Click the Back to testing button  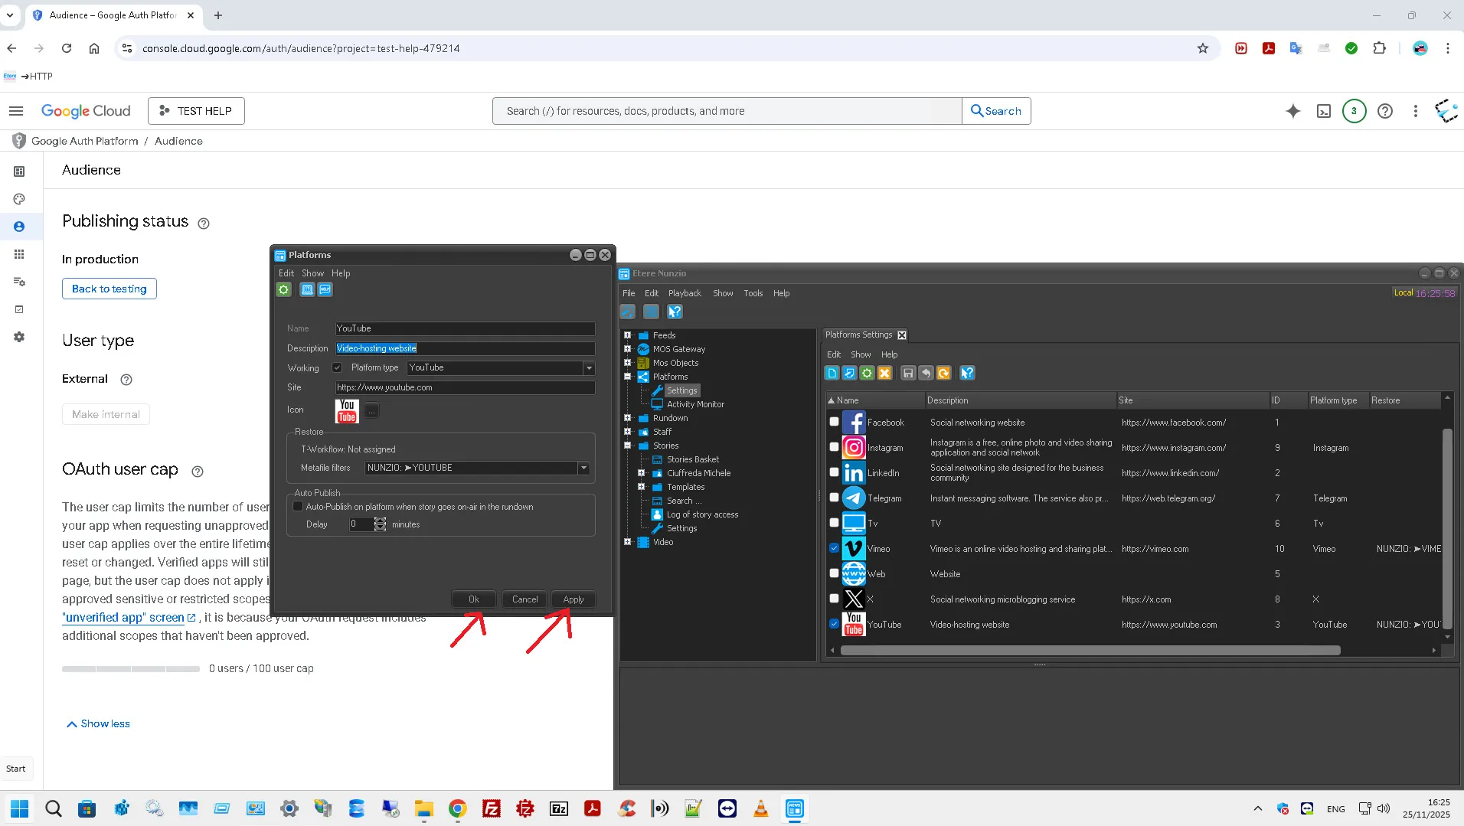(x=109, y=289)
